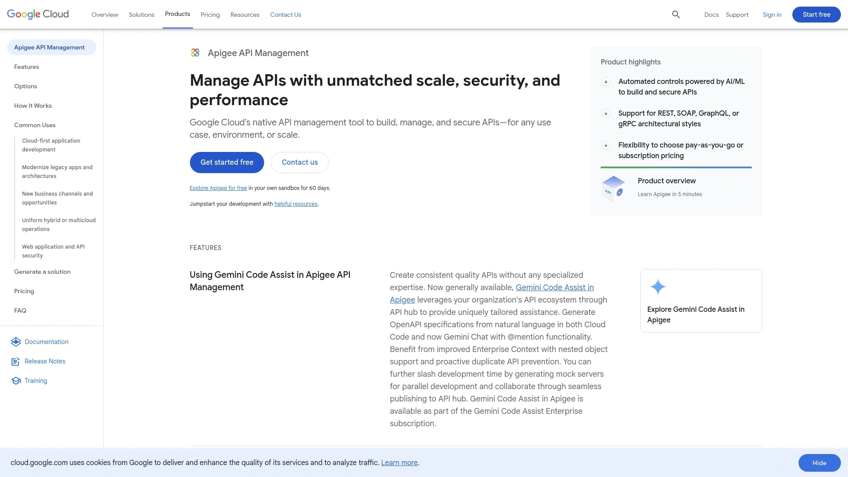Click Learn Apigee in 5 minutes text

point(670,194)
